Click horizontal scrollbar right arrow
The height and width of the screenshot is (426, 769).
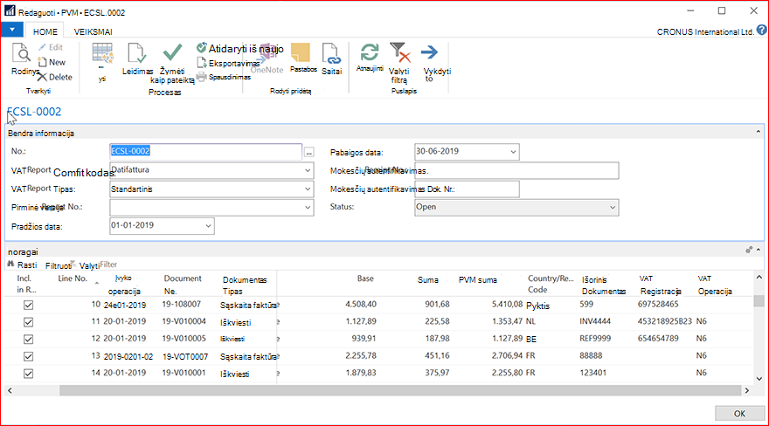coord(747,390)
